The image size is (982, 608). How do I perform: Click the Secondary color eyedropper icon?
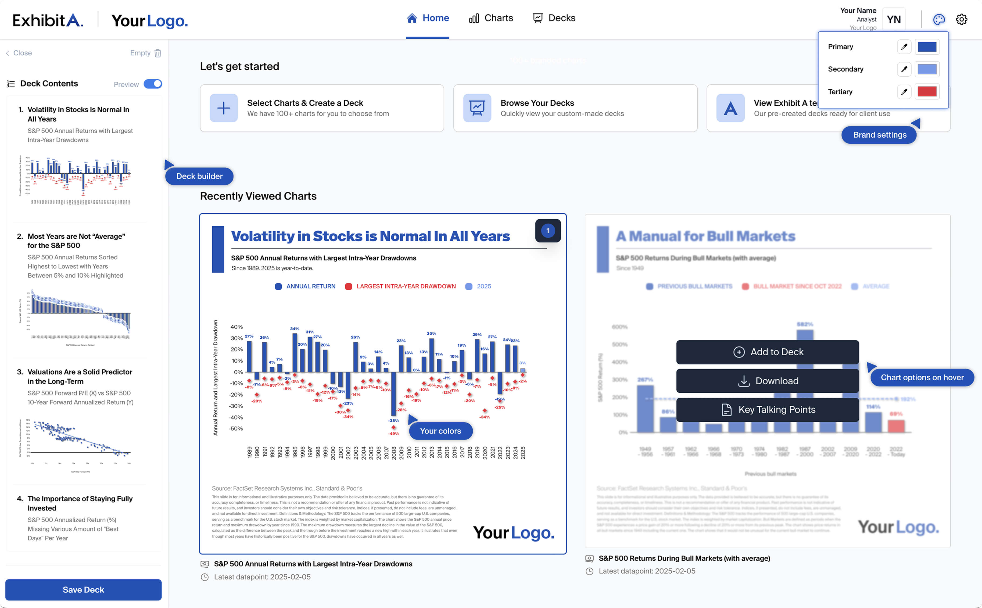coord(904,69)
